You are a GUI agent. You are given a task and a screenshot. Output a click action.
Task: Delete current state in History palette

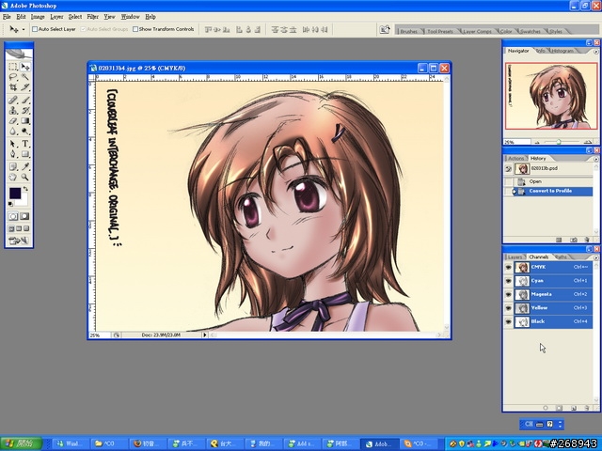click(x=587, y=240)
